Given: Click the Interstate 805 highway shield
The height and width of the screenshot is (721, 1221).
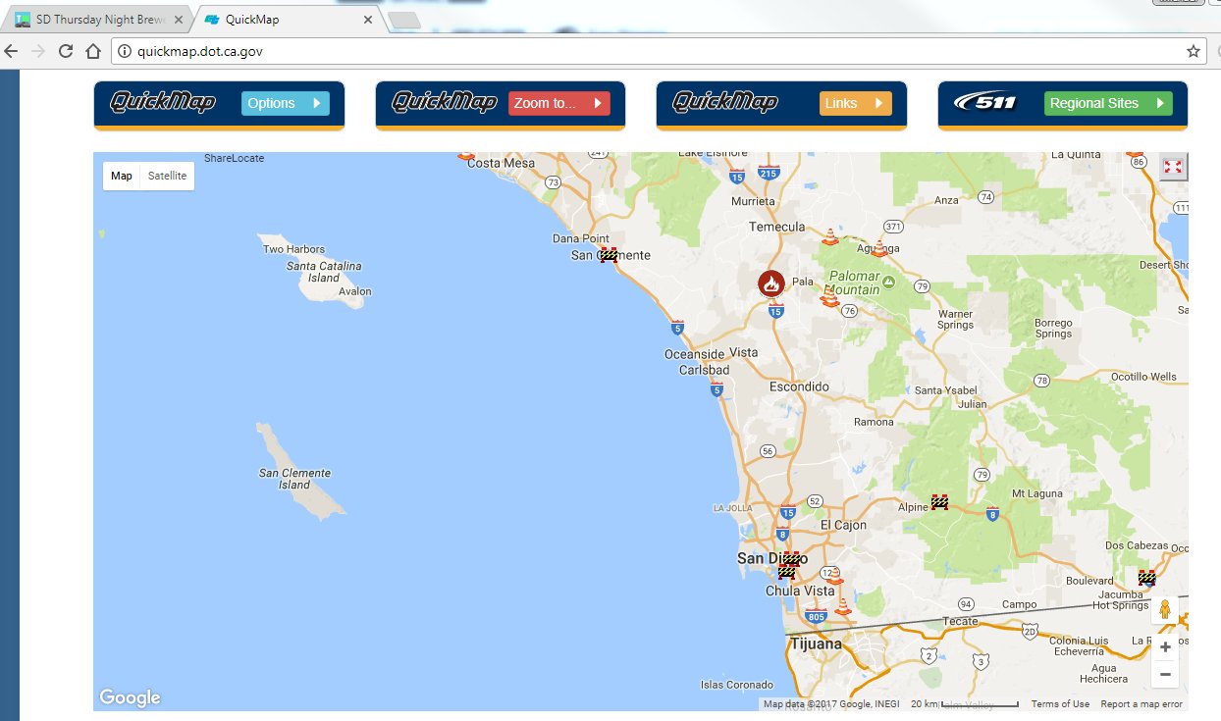Looking at the screenshot, I should point(815,616).
